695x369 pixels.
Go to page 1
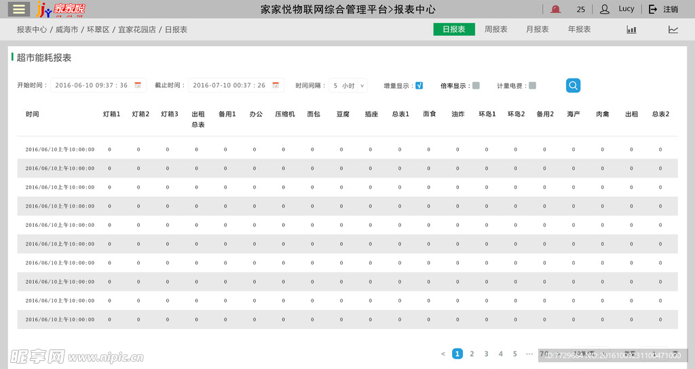457,353
